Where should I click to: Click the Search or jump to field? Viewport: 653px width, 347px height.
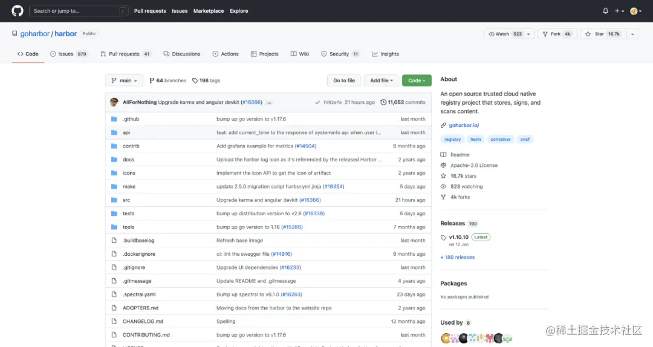point(78,11)
